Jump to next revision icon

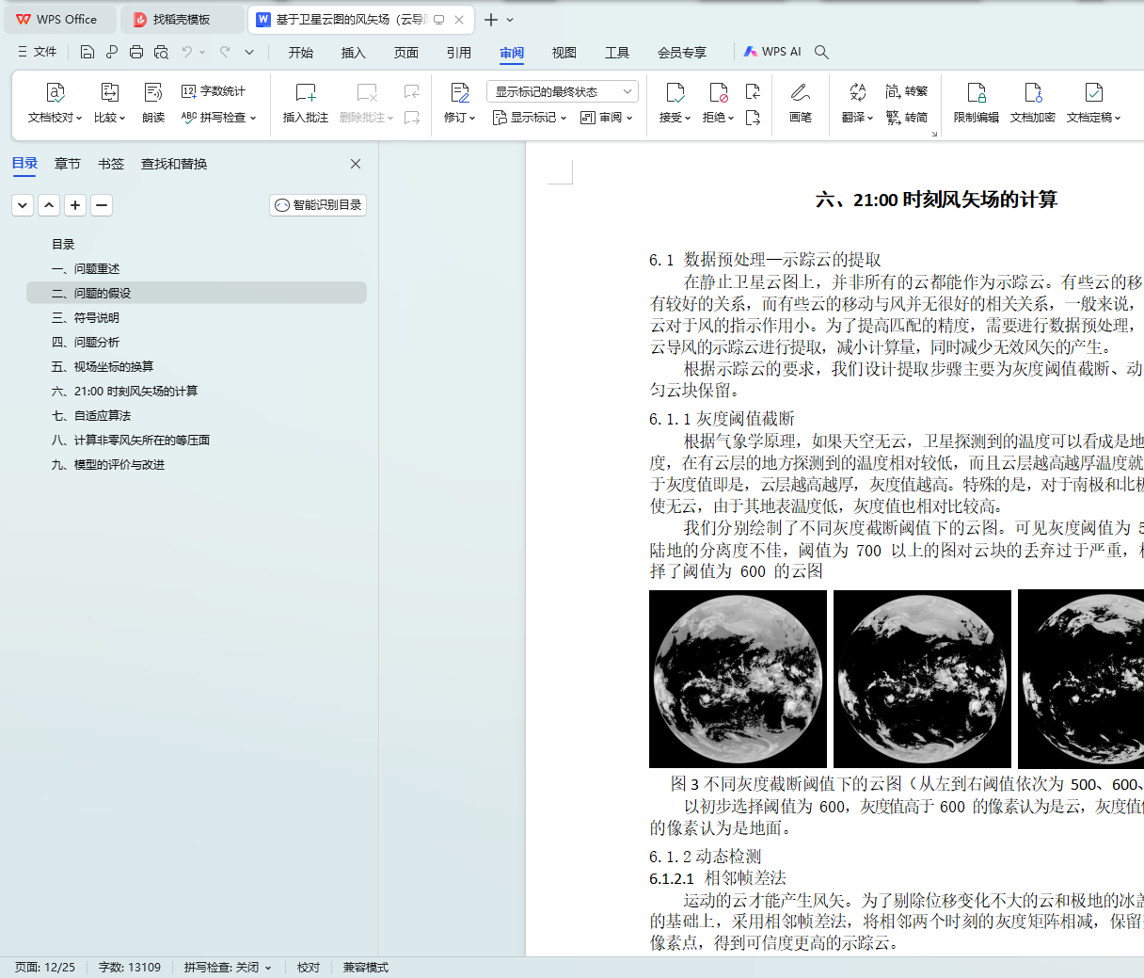click(x=753, y=118)
